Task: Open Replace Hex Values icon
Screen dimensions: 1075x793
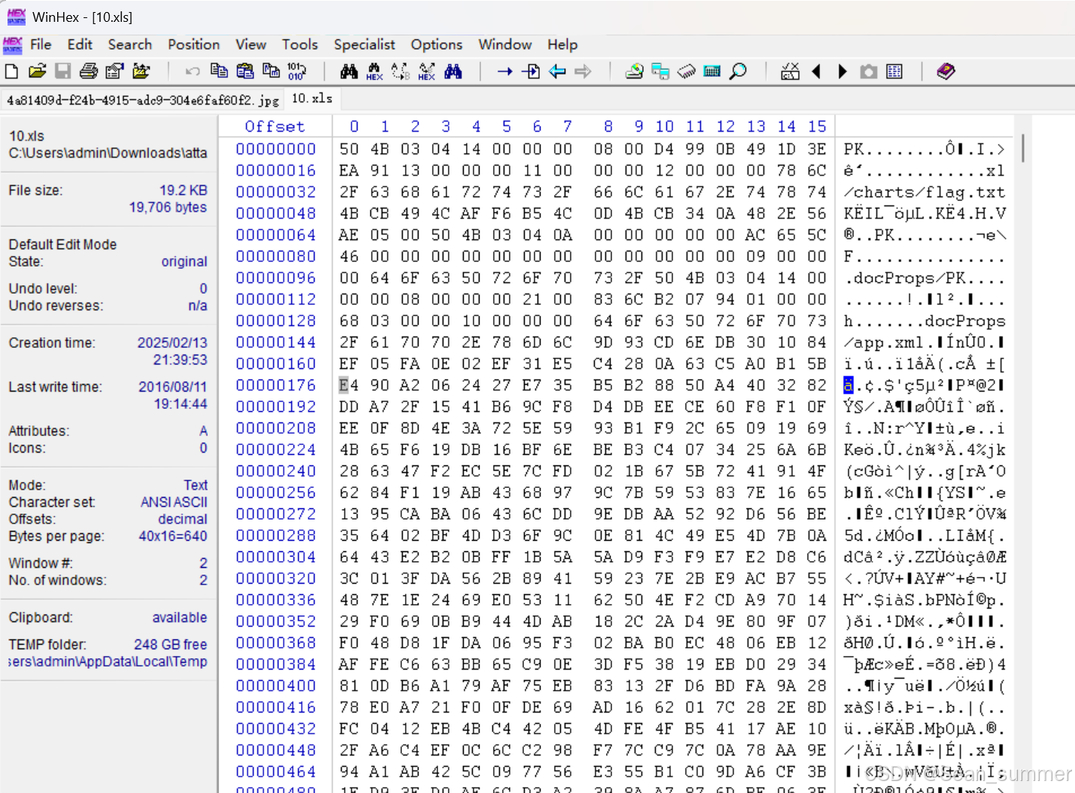Action: click(427, 72)
